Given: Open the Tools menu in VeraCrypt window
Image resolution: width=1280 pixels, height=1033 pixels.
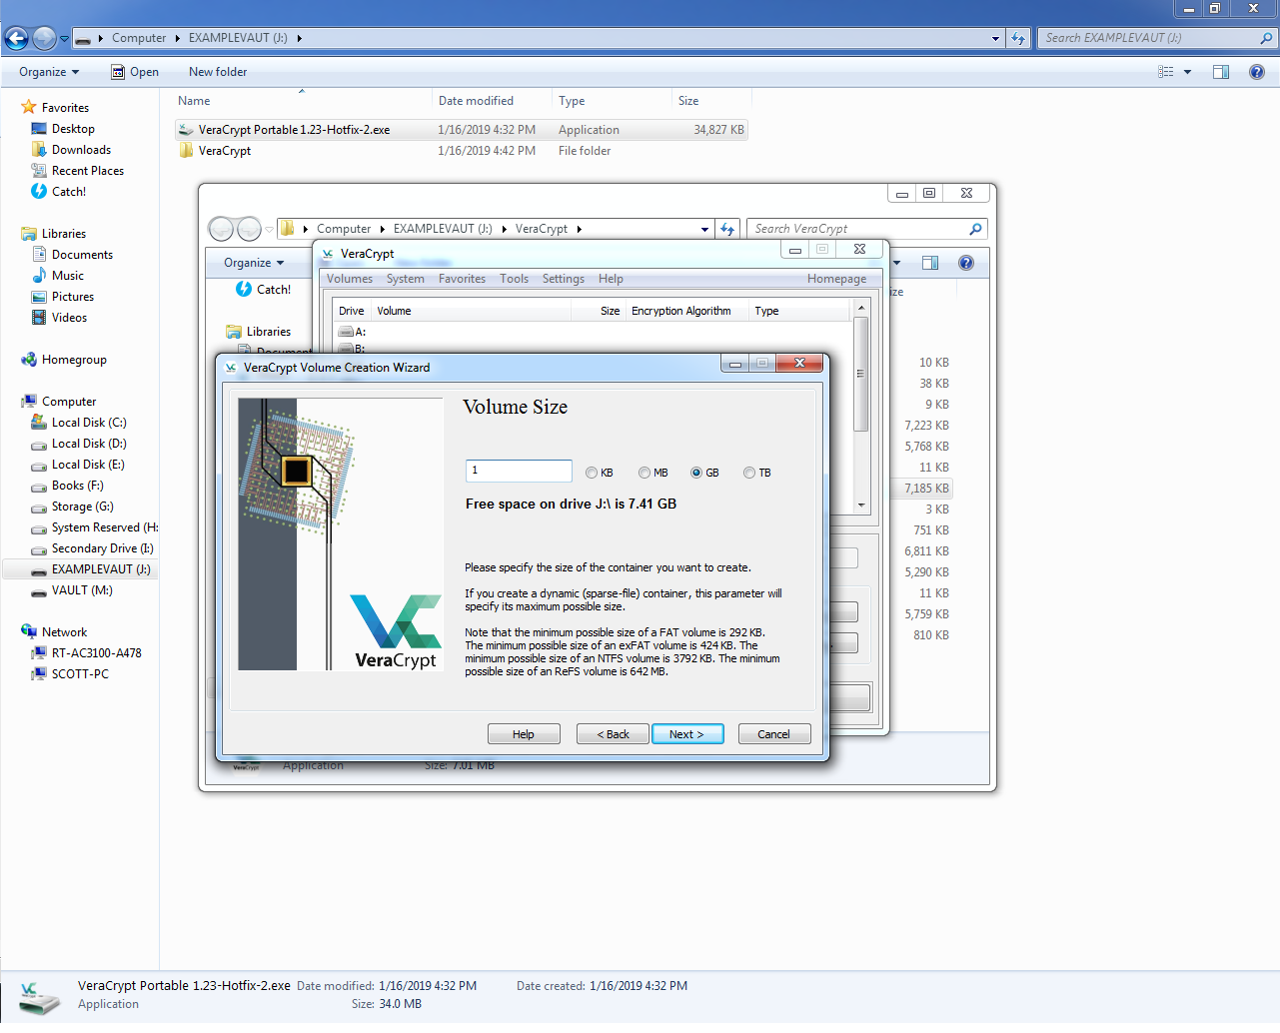Looking at the screenshot, I should coord(515,279).
